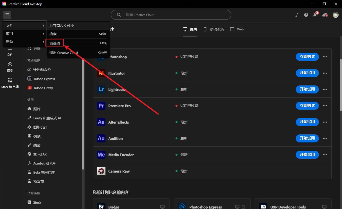Choose 搜索 from the submenu
Screen dimensions: 342x209
78,34
